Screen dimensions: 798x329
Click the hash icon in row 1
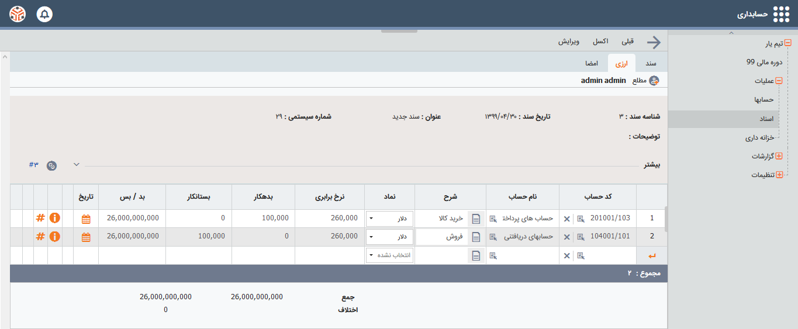(x=40, y=218)
